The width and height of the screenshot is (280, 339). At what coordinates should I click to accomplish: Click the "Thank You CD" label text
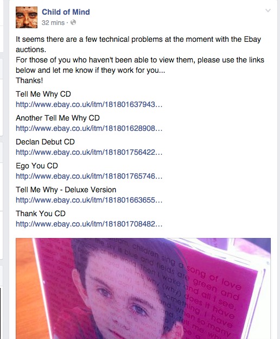[41, 214]
